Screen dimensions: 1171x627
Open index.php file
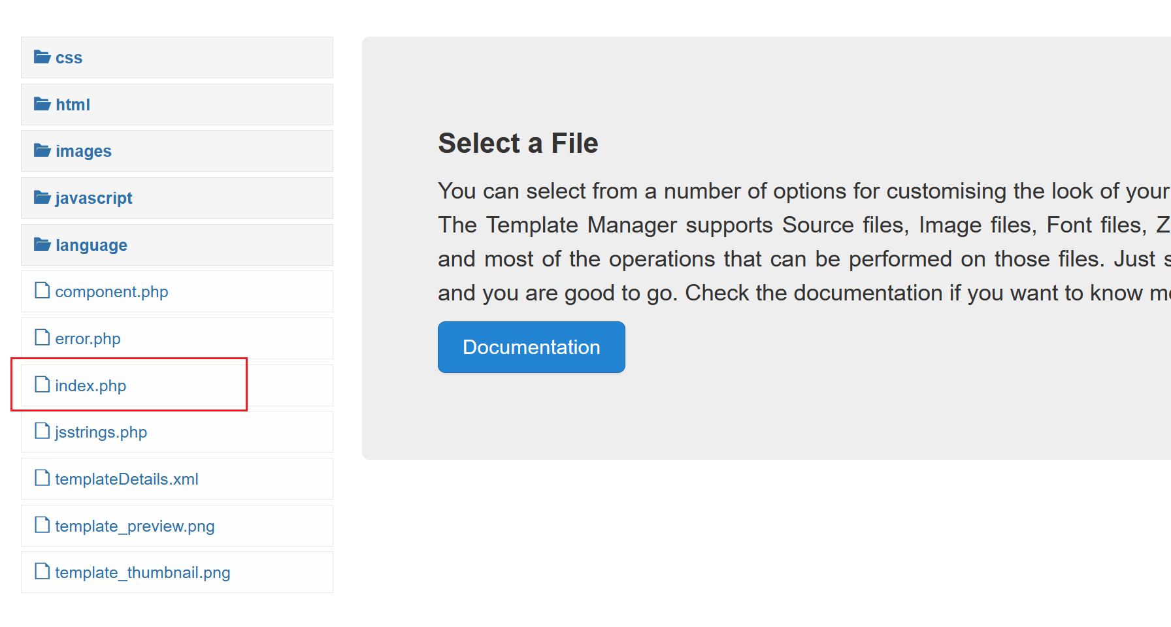(90, 386)
